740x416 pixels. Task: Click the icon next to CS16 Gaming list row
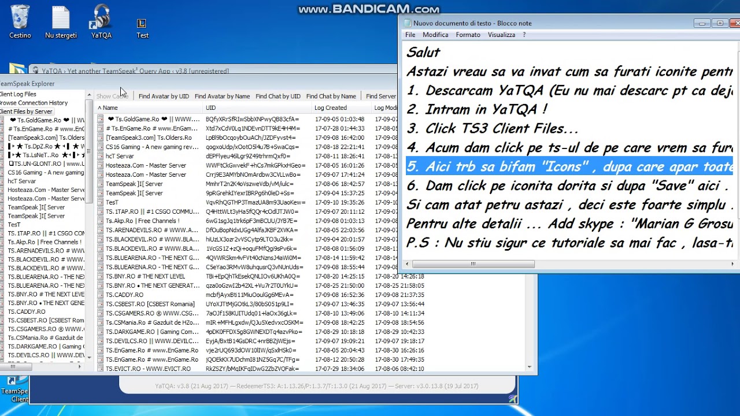point(101,147)
